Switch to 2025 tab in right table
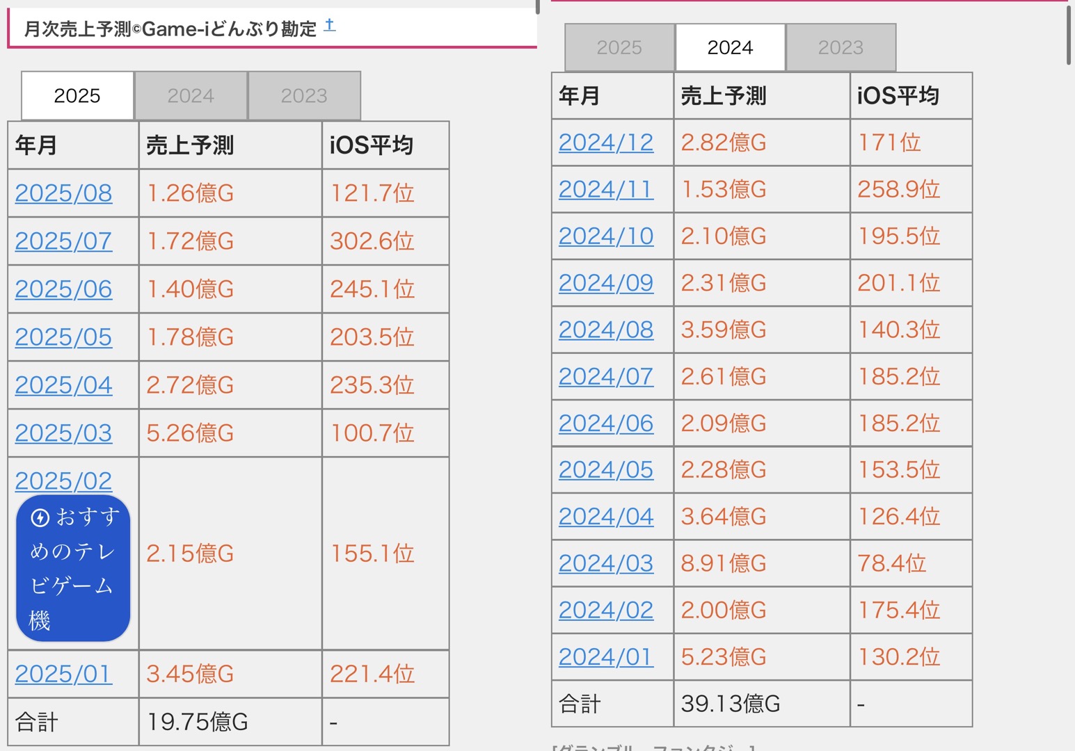 (x=619, y=47)
